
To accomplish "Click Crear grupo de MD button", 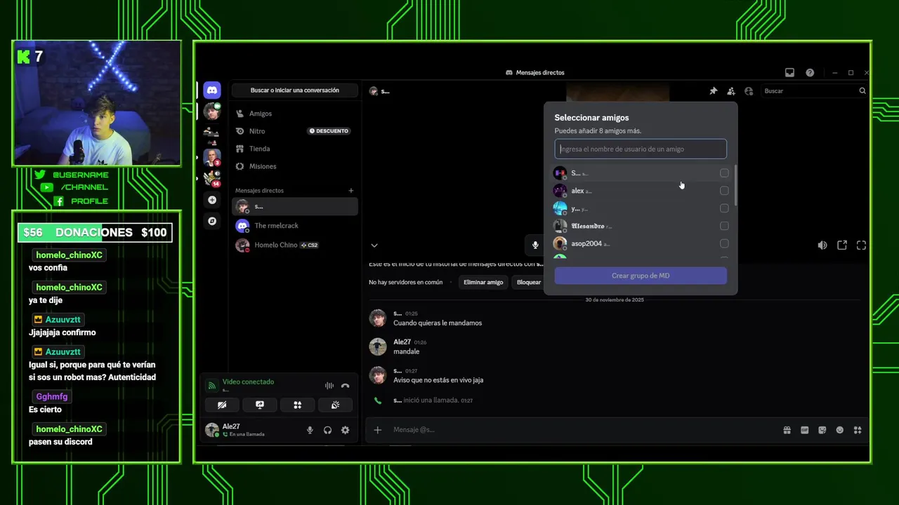I will [641, 276].
